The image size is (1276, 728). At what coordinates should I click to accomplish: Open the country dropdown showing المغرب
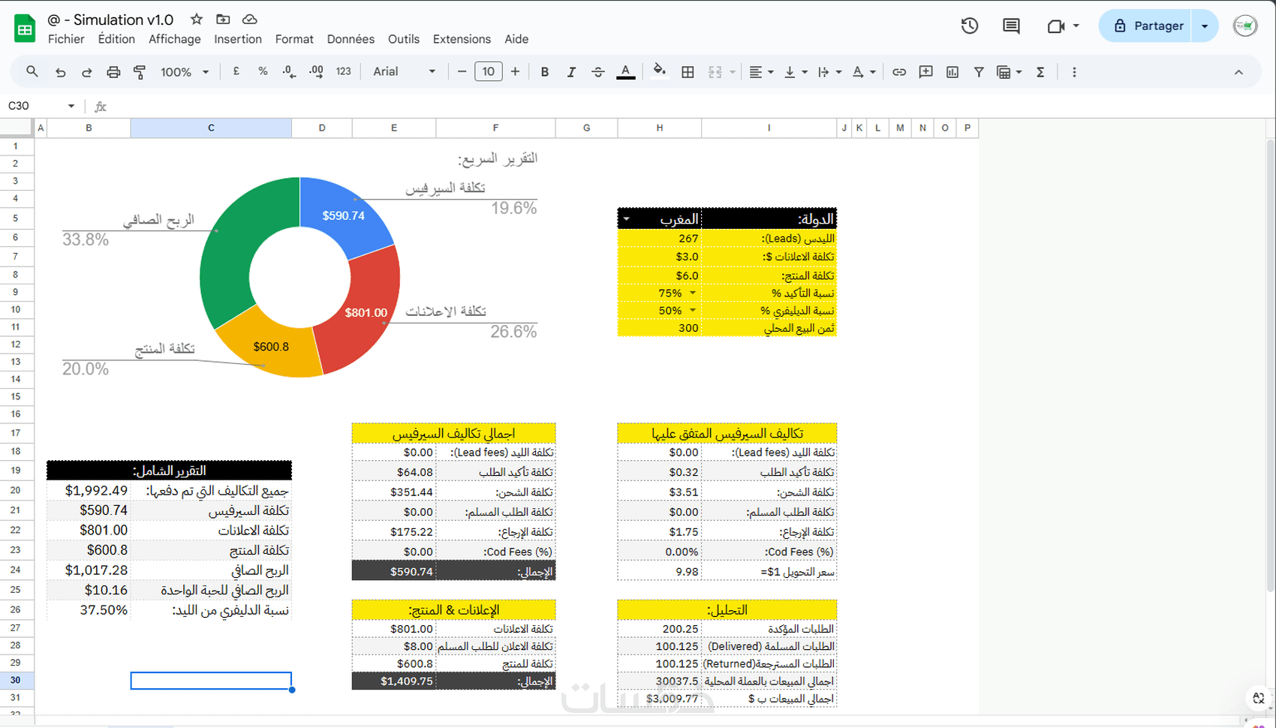(x=627, y=219)
